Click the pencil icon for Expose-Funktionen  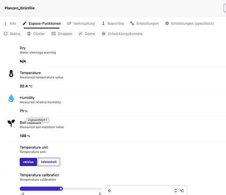pyautogui.click(x=25, y=23)
